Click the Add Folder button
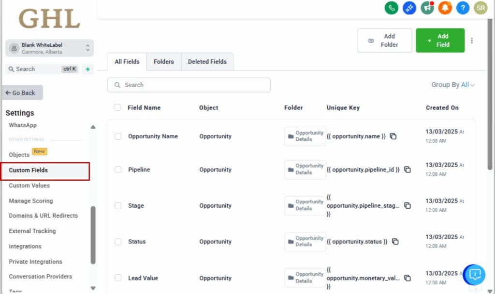 coord(384,40)
